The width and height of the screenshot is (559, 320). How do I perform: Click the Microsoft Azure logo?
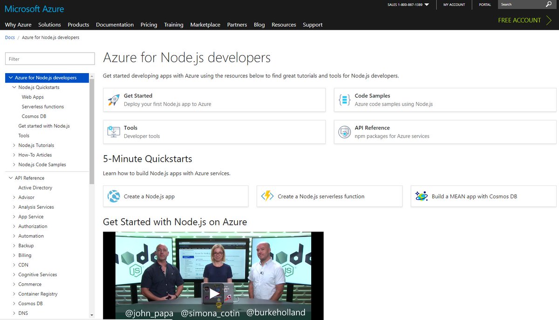(34, 9)
